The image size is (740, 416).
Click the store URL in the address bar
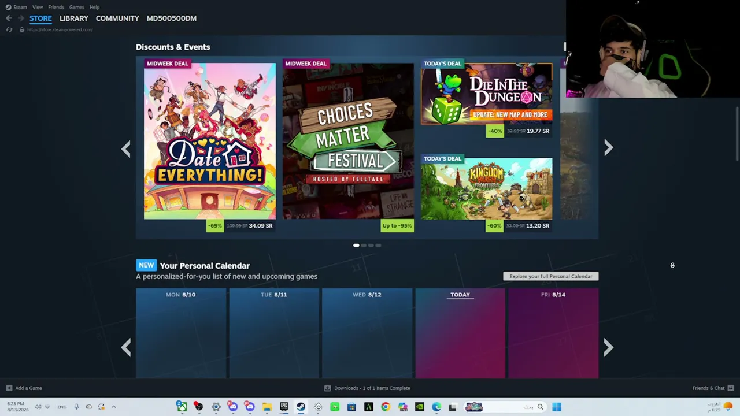coord(60,29)
